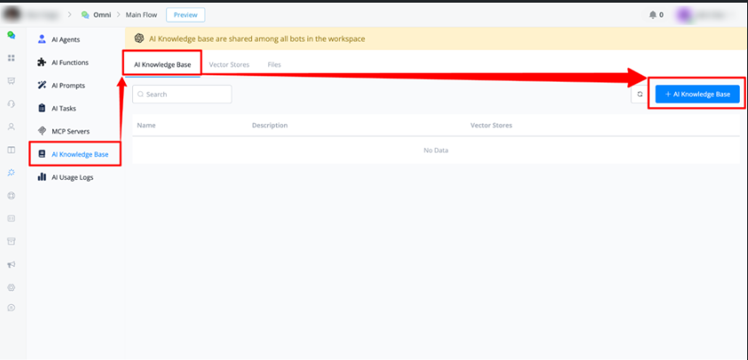Viewport: 748px width, 360px height.
Task: Click the refresh icon beside the blue button
Action: 640,94
